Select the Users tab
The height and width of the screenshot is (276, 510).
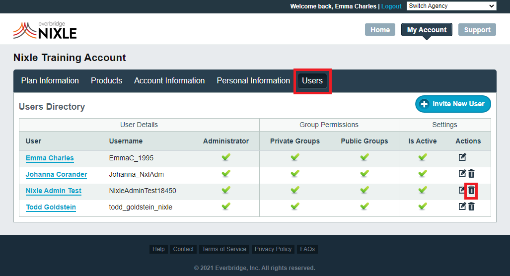(312, 80)
